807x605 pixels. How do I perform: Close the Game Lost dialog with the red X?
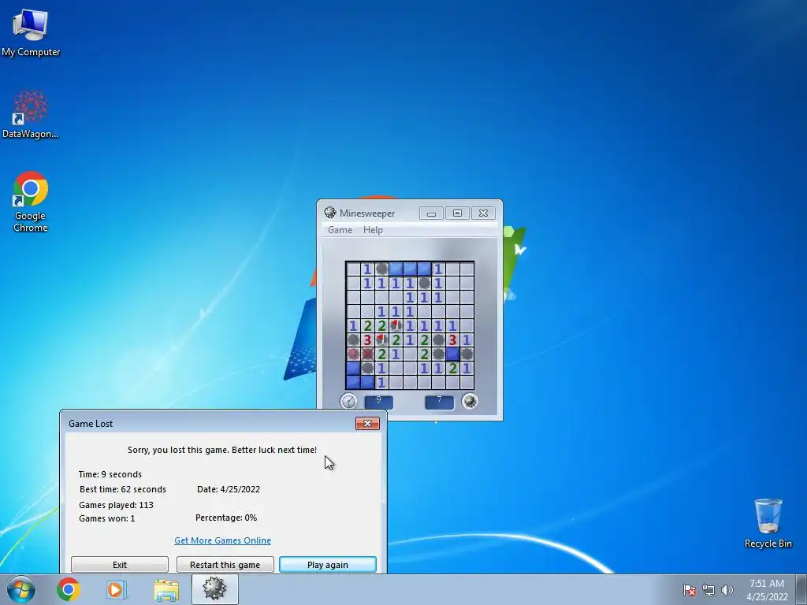pos(367,423)
